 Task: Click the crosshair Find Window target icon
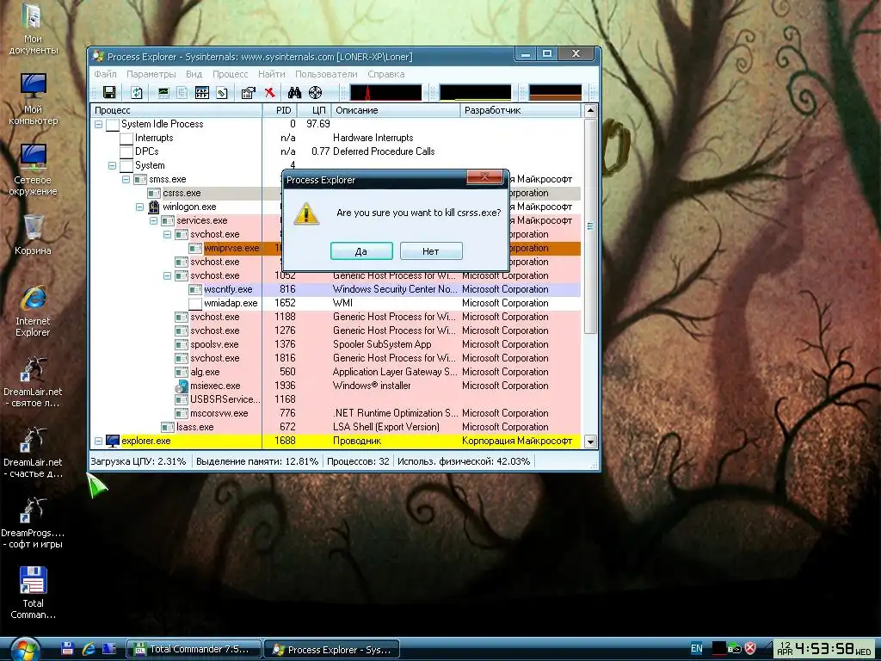(316, 93)
